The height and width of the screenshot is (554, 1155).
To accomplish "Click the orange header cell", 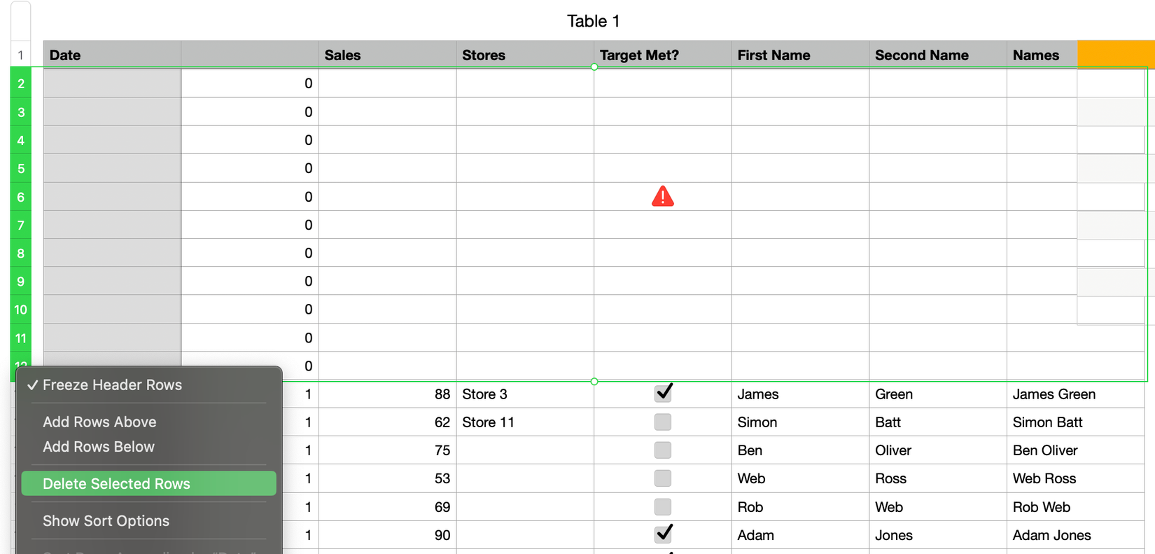I will point(1115,55).
